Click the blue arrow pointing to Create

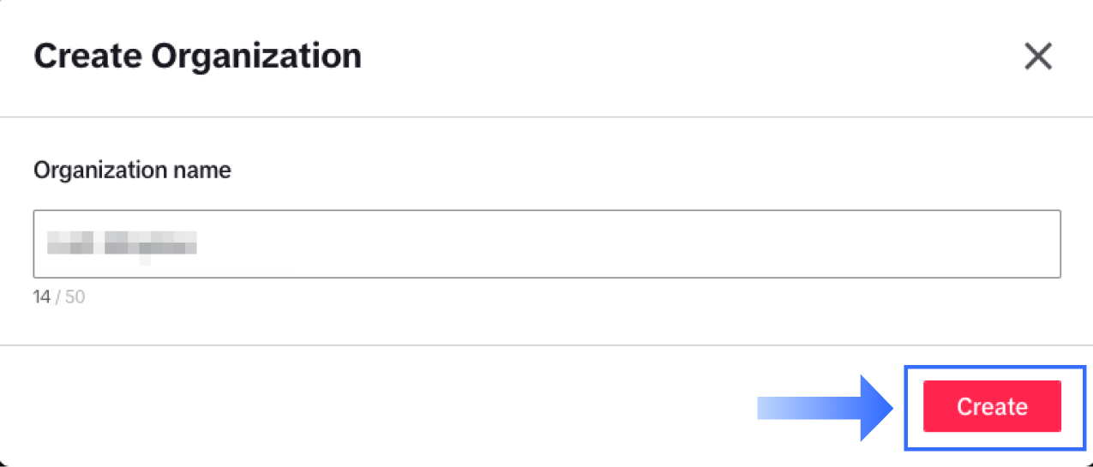coord(823,407)
